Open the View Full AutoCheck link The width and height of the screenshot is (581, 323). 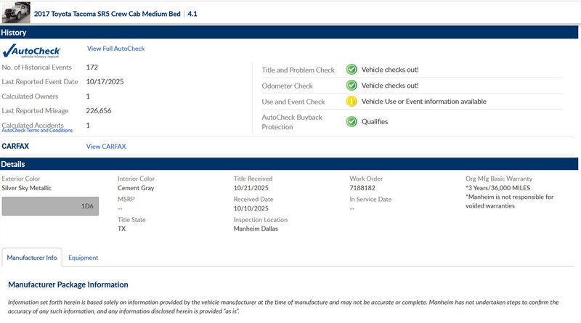pyautogui.click(x=115, y=49)
